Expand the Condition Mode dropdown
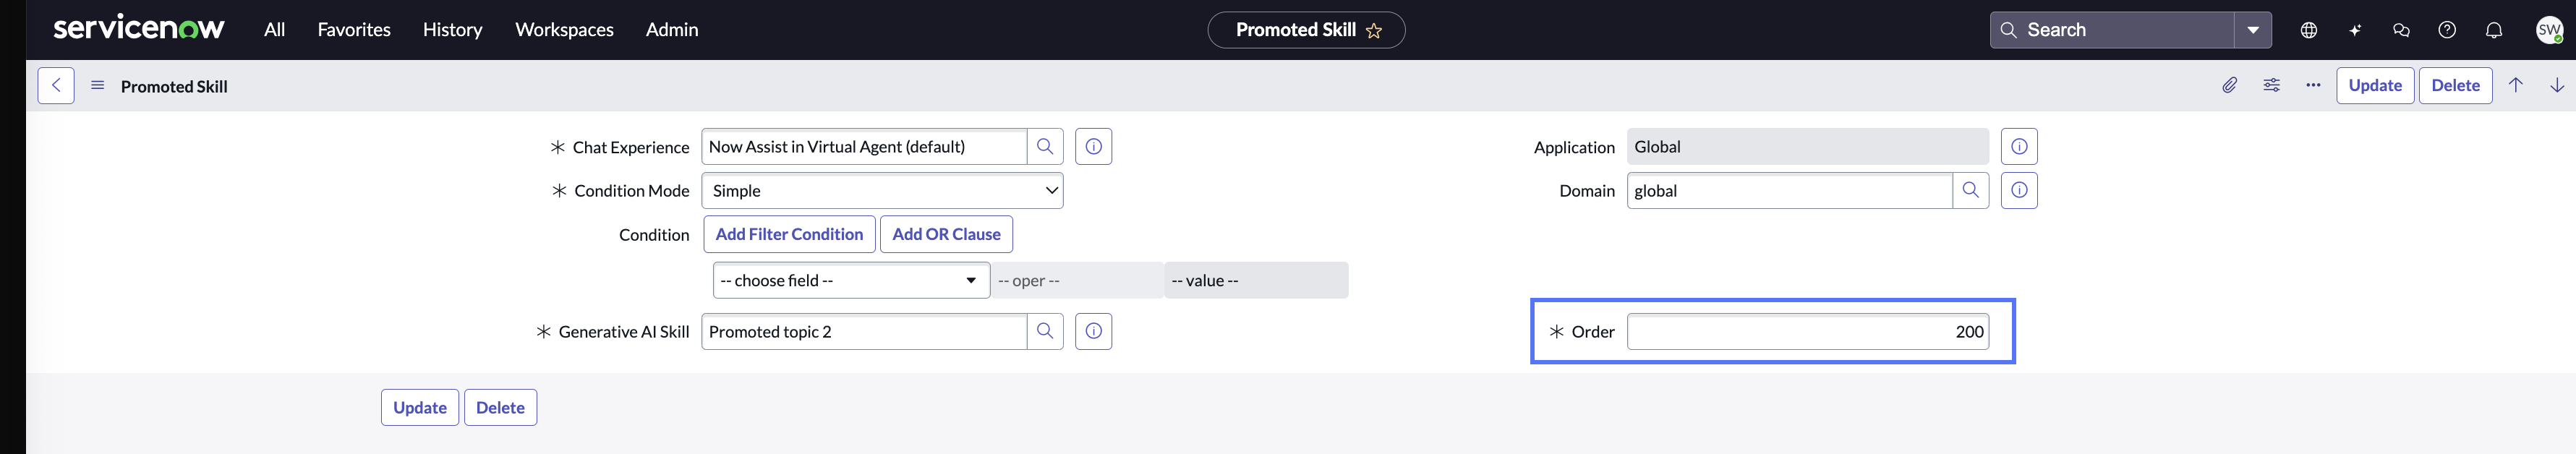 (882, 191)
